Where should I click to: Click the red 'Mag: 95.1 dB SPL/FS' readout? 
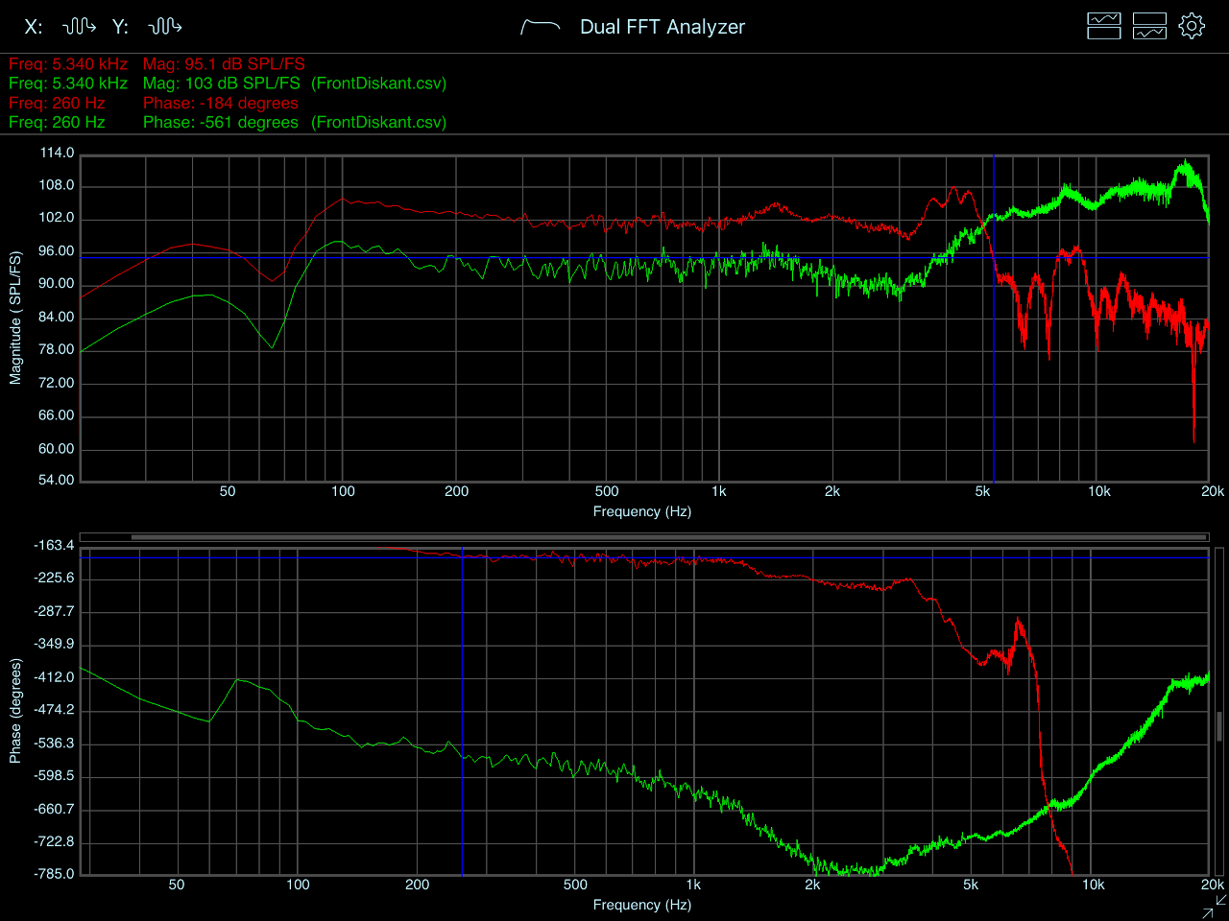tap(224, 64)
